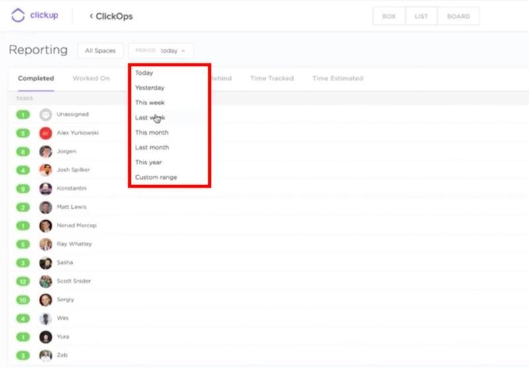Click the Reporting page title
Screen dimensions: 529x368
coord(38,50)
